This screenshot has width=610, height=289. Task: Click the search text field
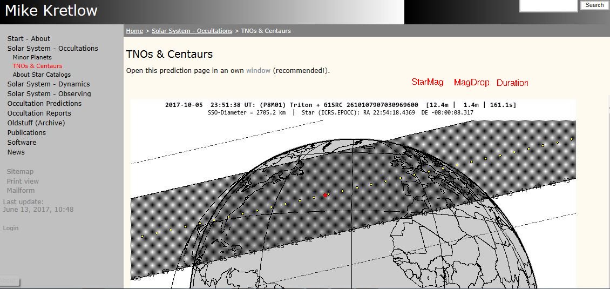tap(548, 5)
